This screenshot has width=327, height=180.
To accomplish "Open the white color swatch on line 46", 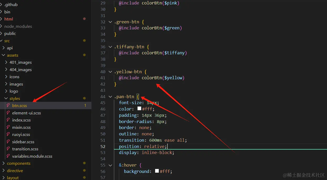I will point(139,109).
